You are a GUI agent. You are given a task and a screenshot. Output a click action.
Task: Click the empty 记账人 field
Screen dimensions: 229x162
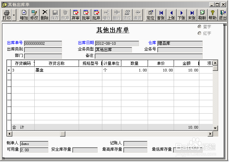[x=135, y=144]
